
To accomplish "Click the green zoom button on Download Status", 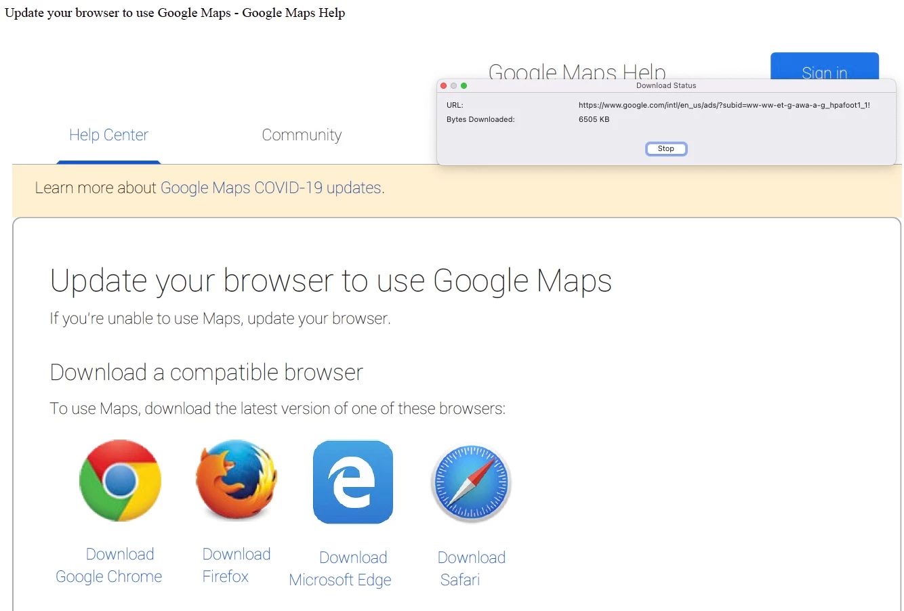I will [464, 85].
